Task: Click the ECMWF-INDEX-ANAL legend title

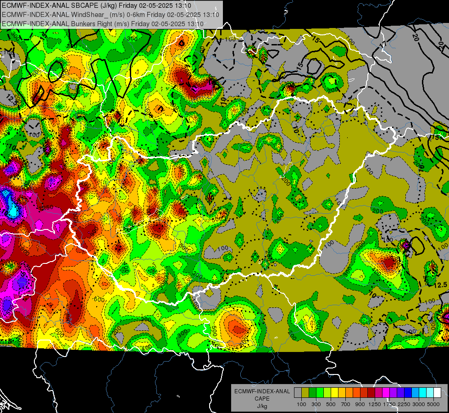Action: point(262,391)
